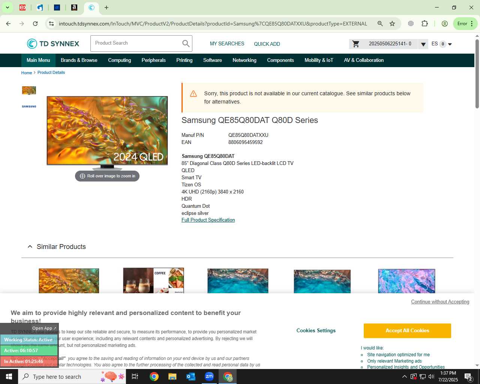Open Chrome from taskbar
This screenshot has width=480, height=384.
tap(154, 376)
